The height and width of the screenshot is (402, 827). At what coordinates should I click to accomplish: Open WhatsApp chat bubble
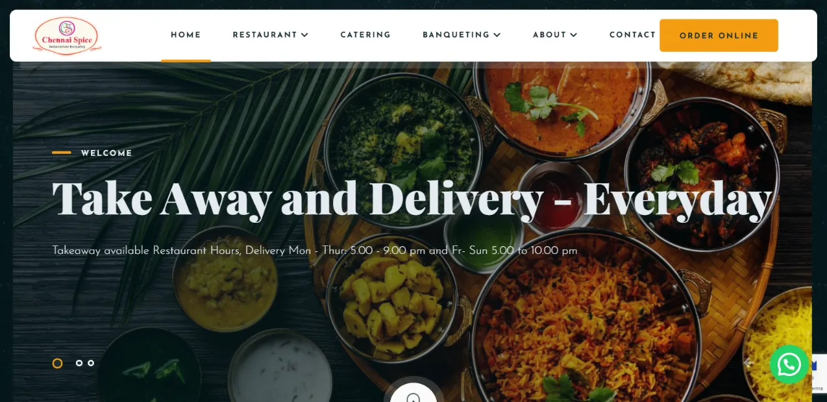click(789, 364)
